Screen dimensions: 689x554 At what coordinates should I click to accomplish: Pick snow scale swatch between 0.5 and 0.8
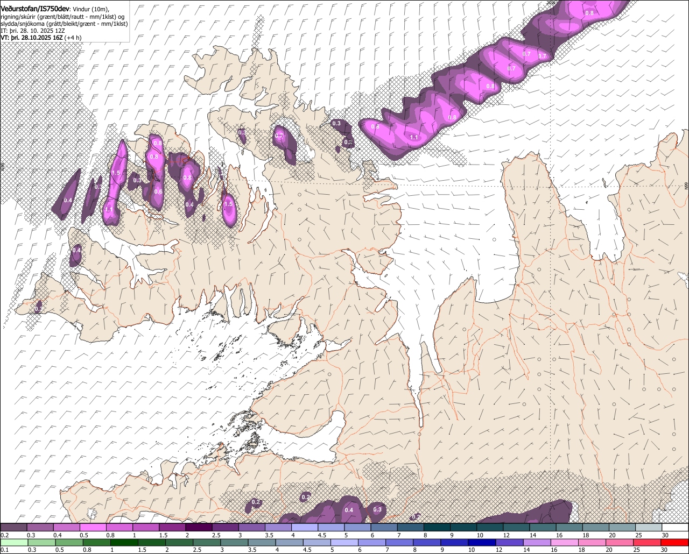coord(93,527)
